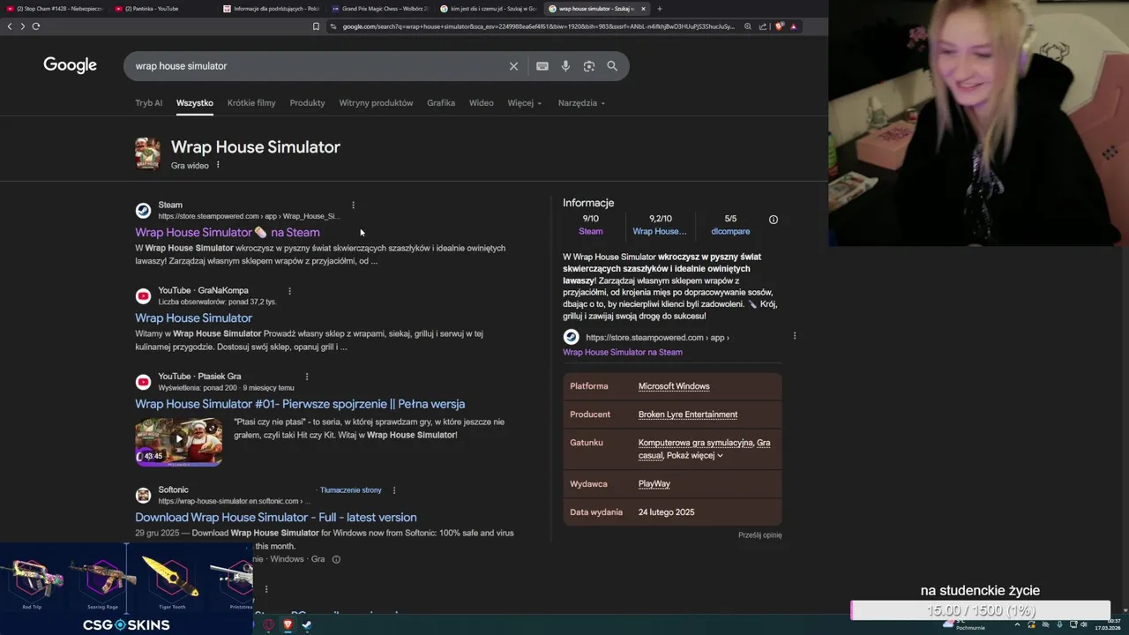Open more options for Softonic result
This screenshot has height=635, width=1129.
click(394, 490)
